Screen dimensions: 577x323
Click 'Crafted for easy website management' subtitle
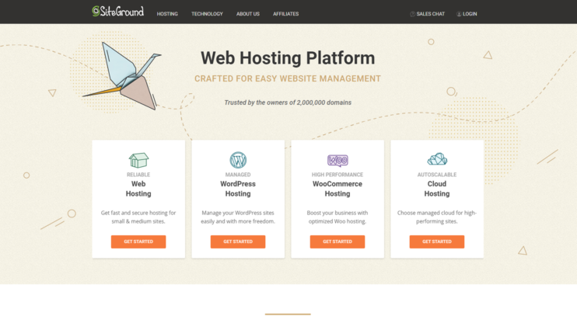click(288, 78)
